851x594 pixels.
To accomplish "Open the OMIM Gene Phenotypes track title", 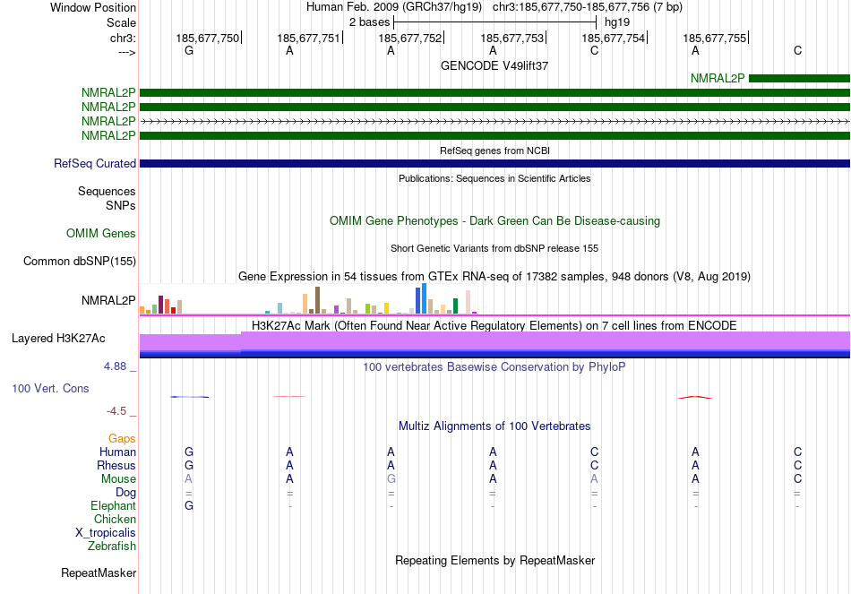I will pyautogui.click(x=494, y=221).
